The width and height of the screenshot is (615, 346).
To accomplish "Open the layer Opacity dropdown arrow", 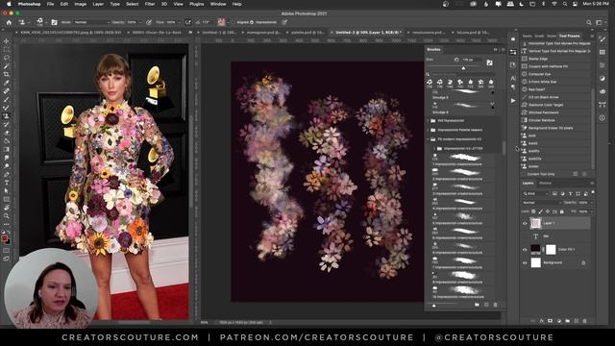I will [x=591, y=203].
